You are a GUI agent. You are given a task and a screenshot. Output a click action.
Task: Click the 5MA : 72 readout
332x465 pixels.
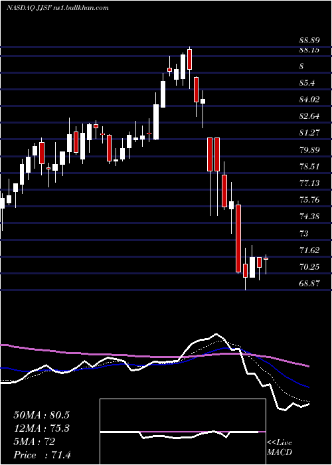tap(34, 442)
